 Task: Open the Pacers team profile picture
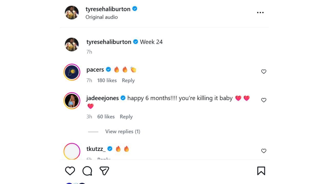point(72,72)
